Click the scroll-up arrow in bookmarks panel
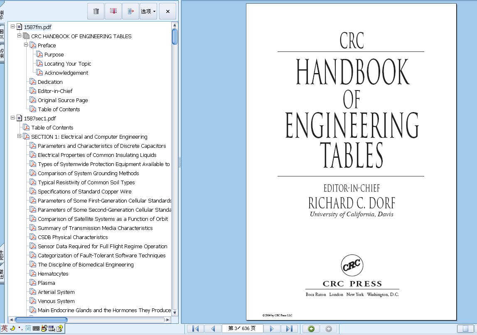Viewport: 477px width, 335px height. (175, 25)
